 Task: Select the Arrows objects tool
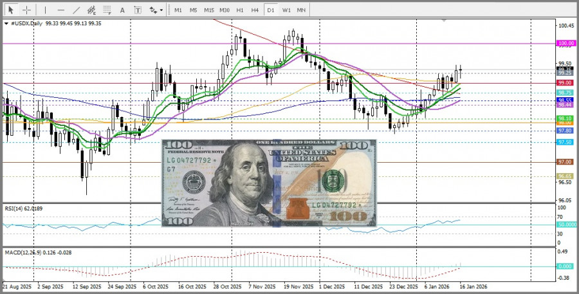click(153, 10)
